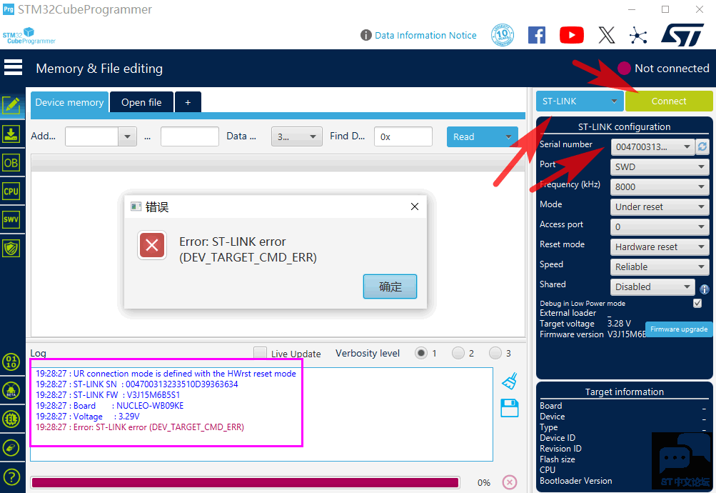Open the ST Facebook page icon
This screenshot has width=716, height=493.
537,35
